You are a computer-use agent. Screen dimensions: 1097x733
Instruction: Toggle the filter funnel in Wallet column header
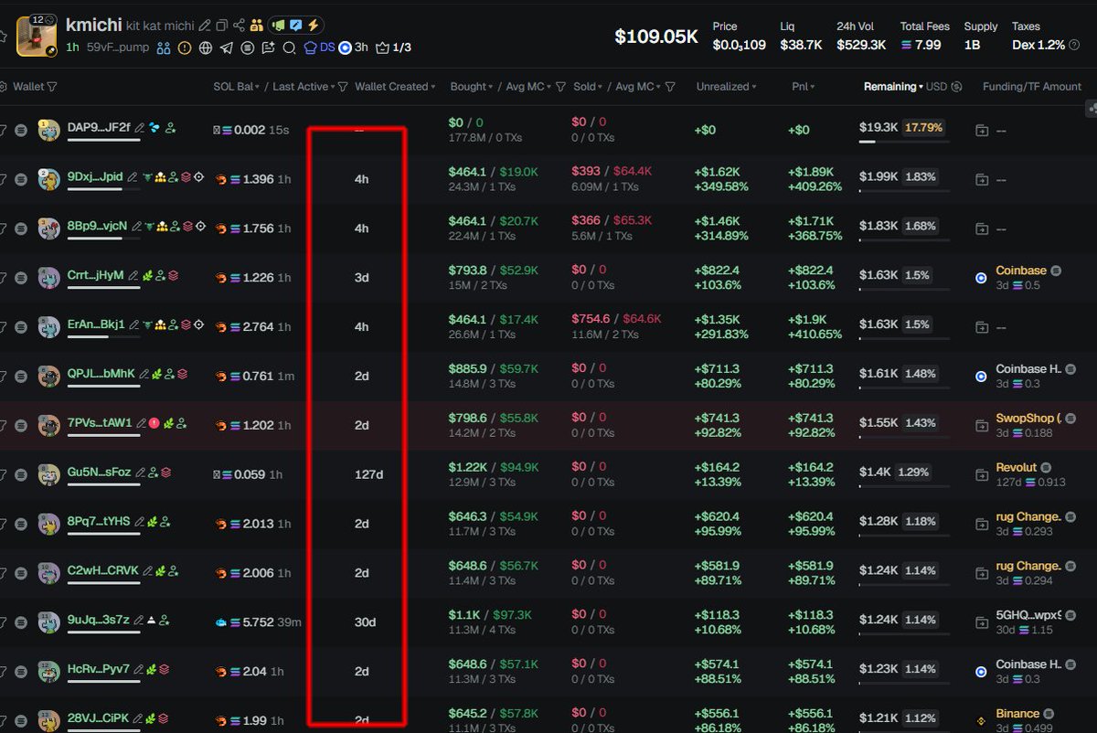tap(52, 87)
